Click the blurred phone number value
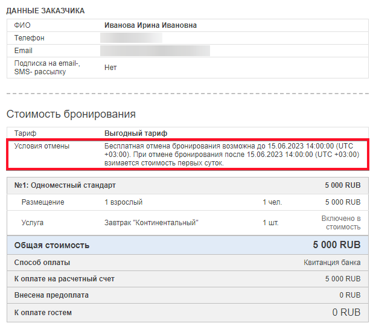 tap(133, 38)
